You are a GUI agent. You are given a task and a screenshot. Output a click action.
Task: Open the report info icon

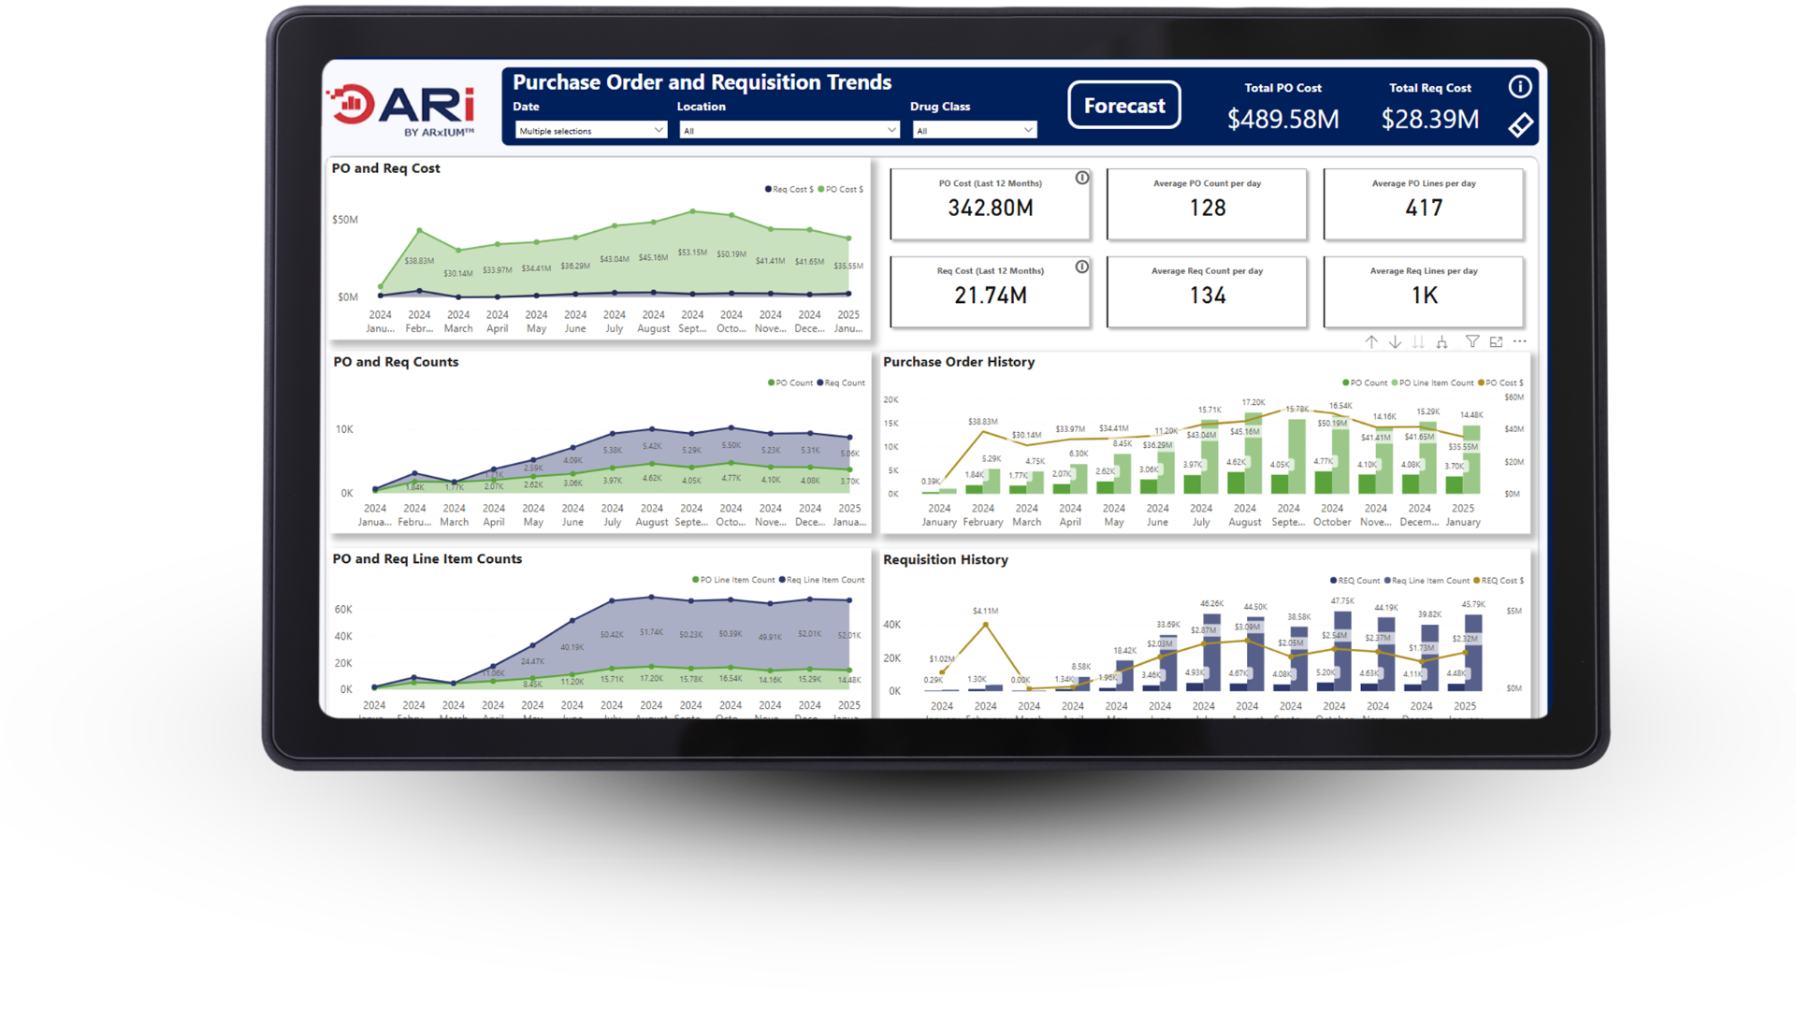coord(1520,87)
